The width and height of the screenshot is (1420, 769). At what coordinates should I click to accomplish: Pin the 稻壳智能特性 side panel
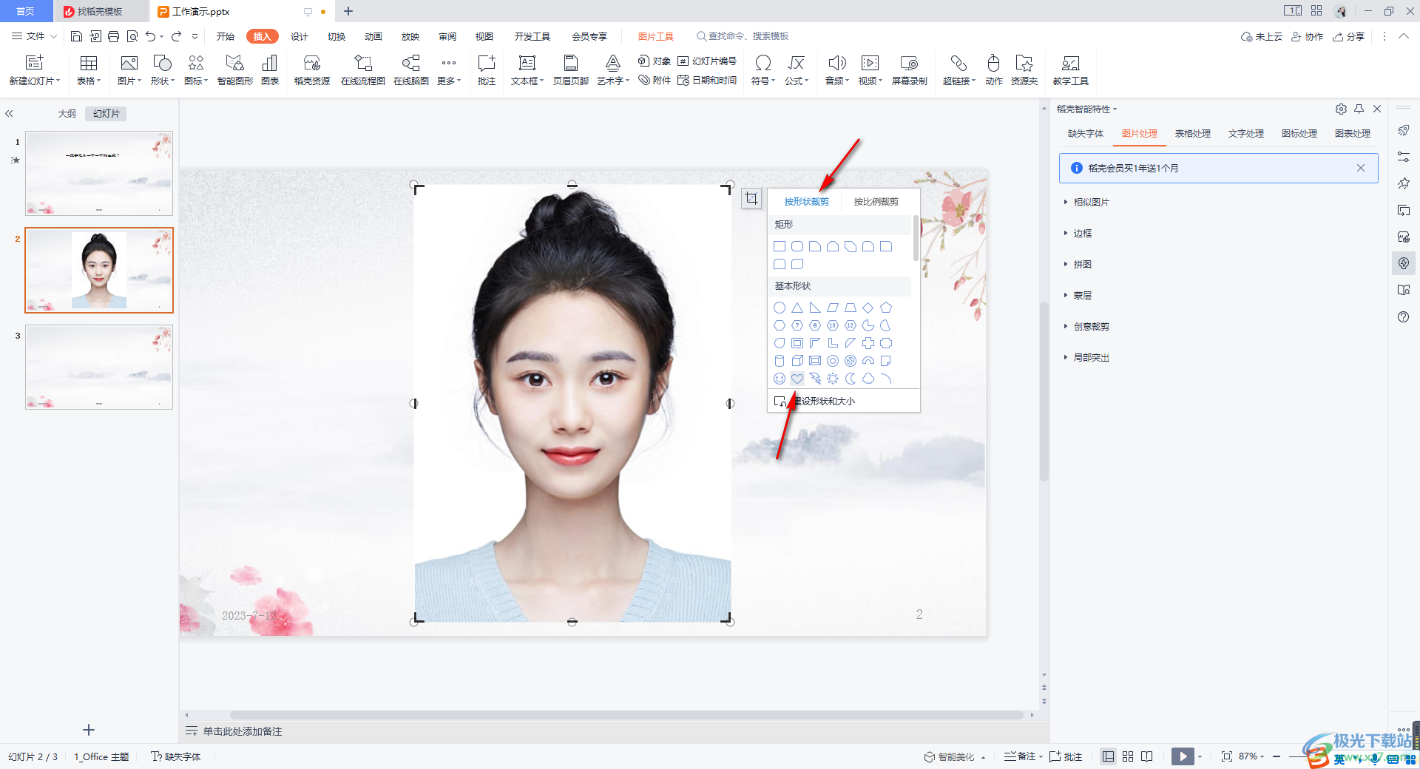pos(1359,109)
